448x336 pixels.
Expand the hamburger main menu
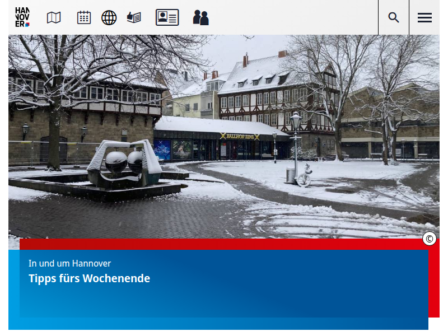tap(424, 17)
